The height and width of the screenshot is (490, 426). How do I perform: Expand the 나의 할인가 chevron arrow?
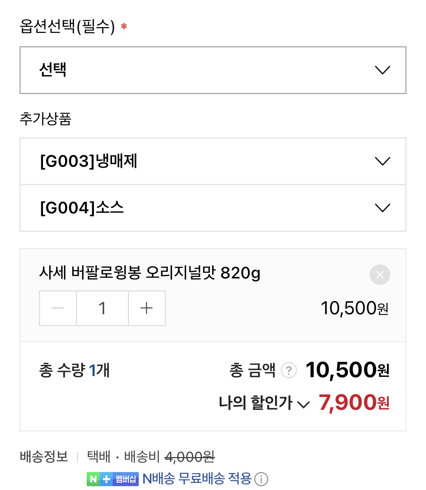click(304, 404)
